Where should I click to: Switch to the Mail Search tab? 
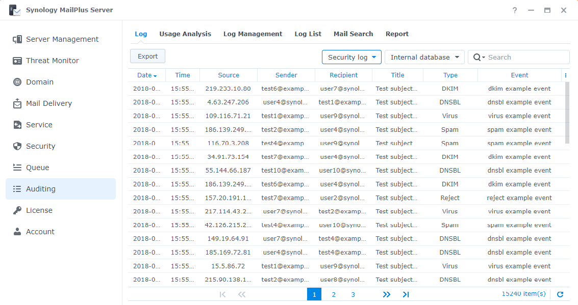coord(354,34)
